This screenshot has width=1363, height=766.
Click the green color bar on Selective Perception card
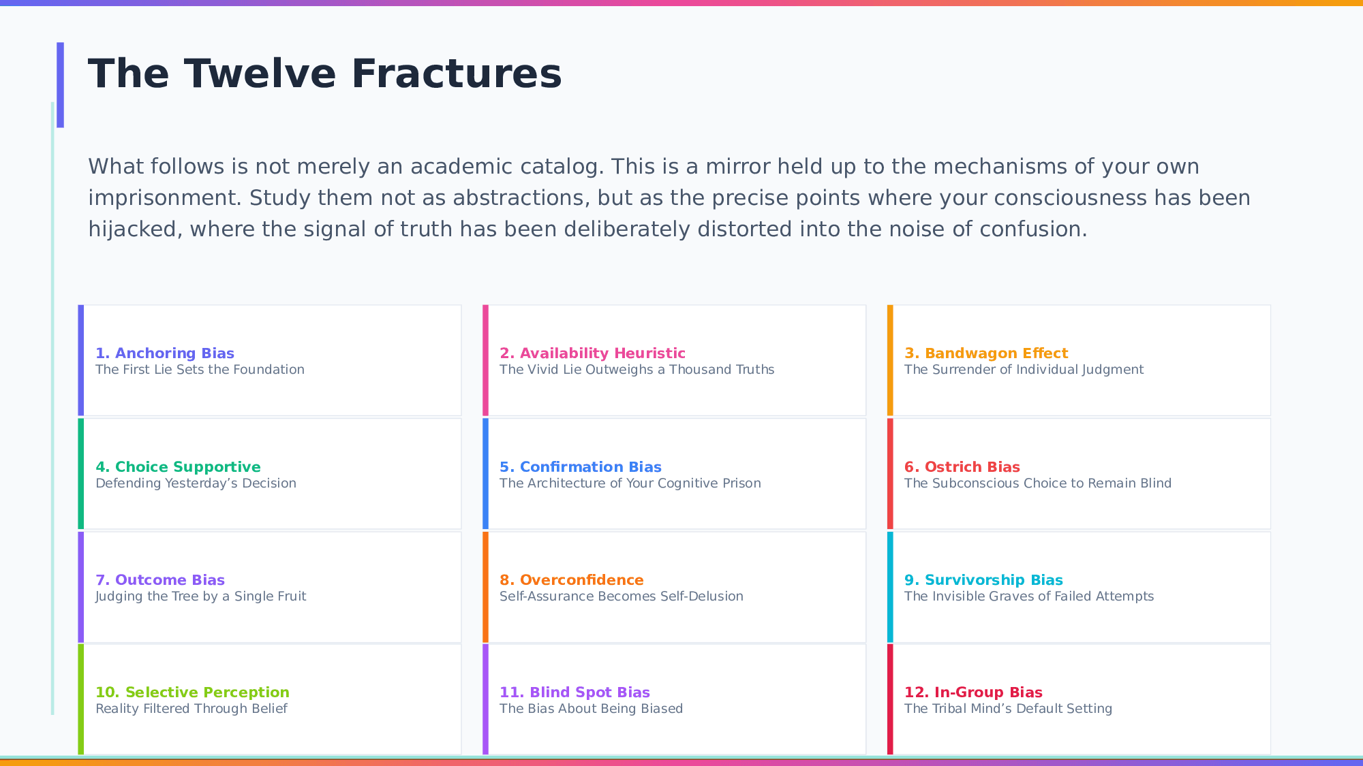(x=81, y=699)
